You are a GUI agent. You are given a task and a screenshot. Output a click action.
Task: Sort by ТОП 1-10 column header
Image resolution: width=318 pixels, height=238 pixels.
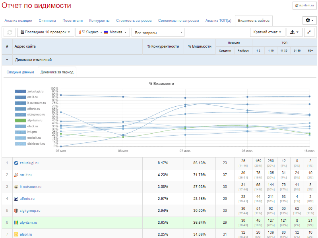[271, 51]
